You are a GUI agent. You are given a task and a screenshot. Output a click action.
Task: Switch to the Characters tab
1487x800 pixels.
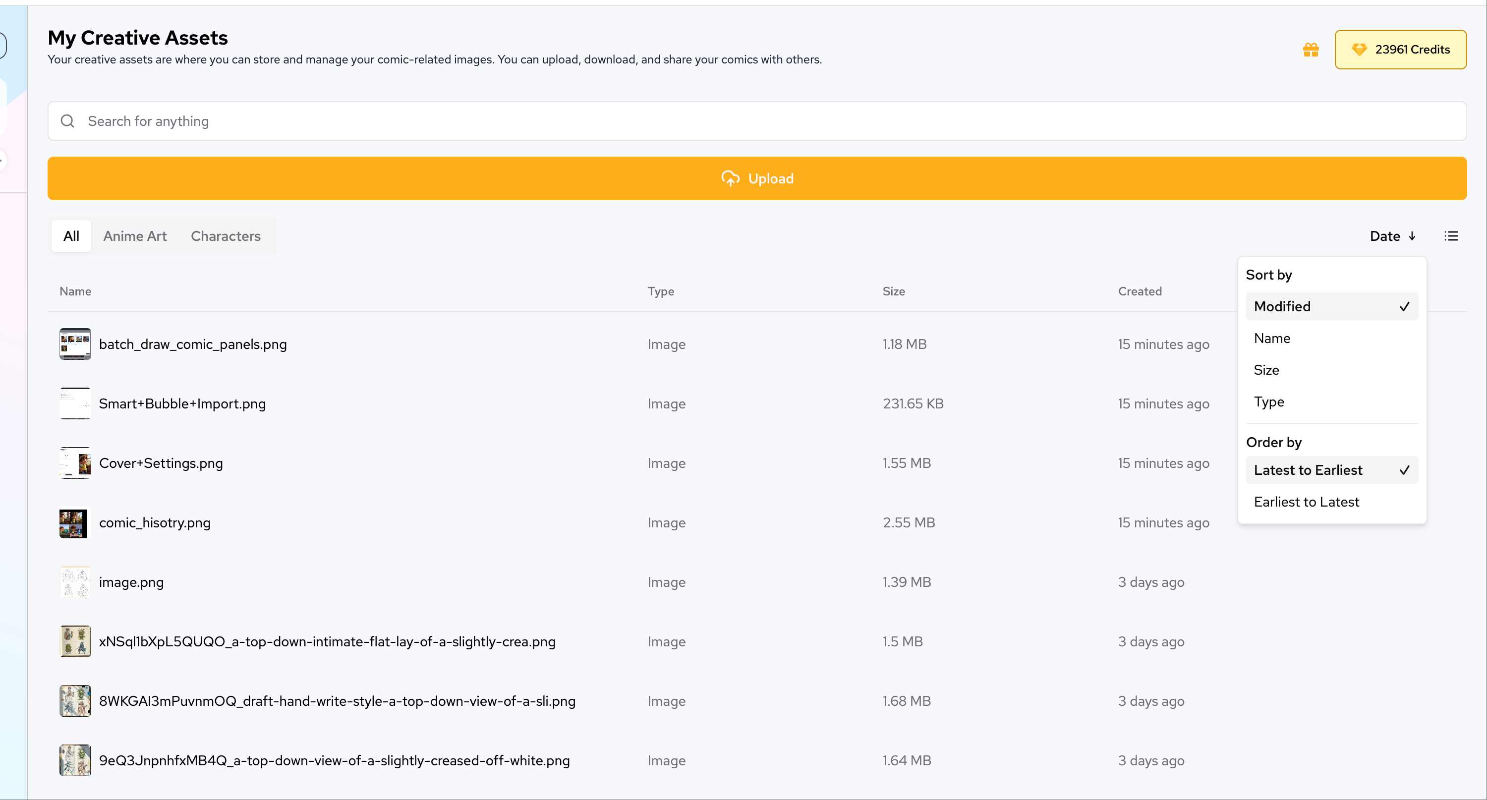click(x=226, y=236)
